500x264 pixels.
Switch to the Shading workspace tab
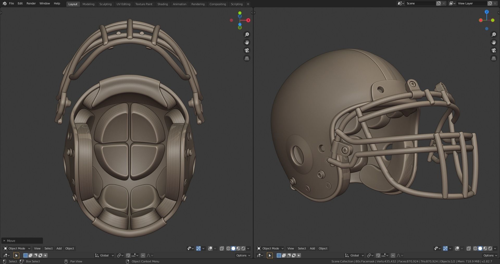pos(162,4)
